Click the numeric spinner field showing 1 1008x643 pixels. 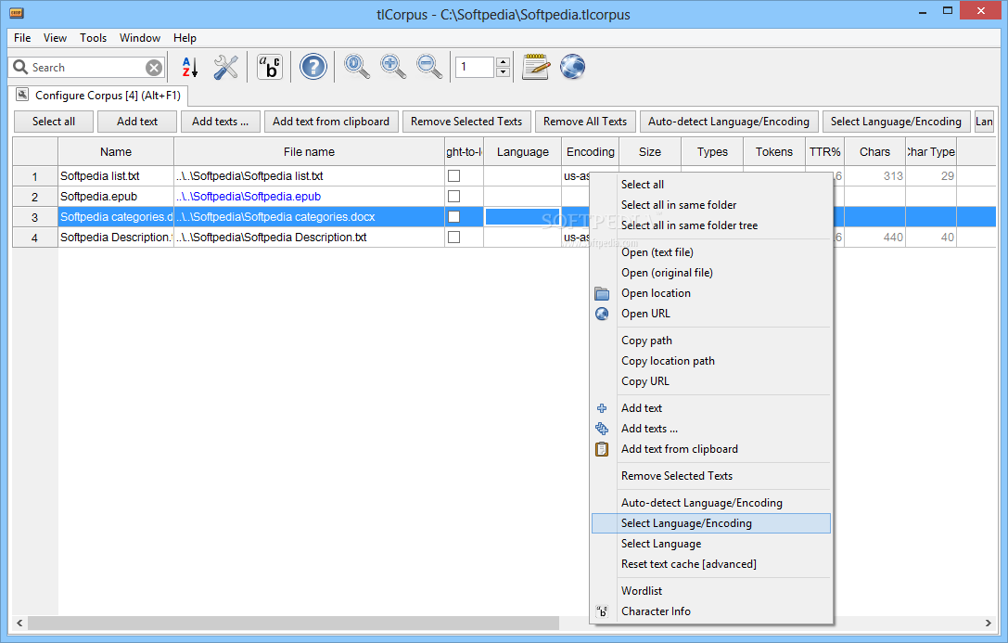click(475, 67)
